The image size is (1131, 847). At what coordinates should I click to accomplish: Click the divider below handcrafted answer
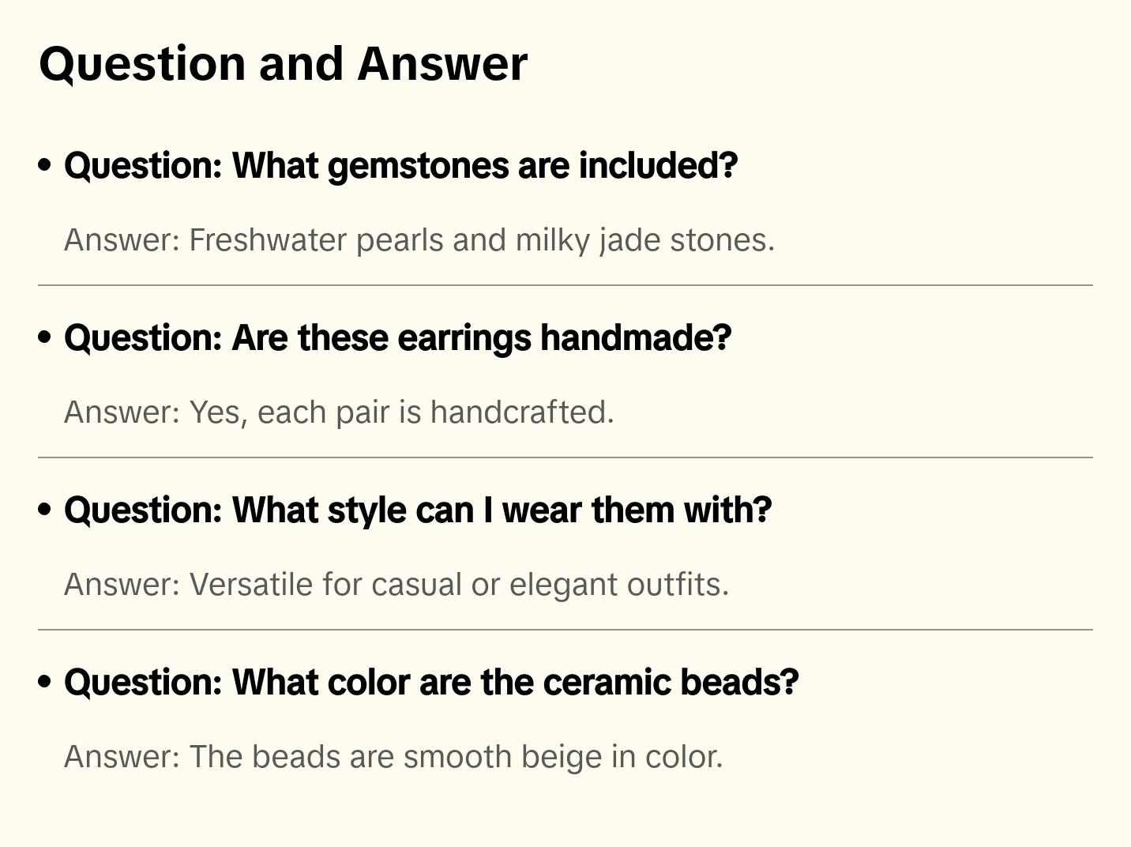tap(565, 457)
